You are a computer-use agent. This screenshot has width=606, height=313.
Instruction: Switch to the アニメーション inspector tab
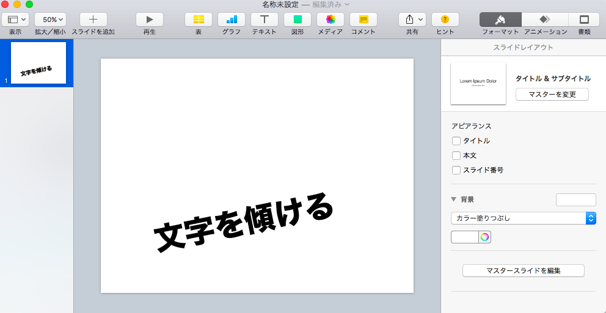pos(545,20)
